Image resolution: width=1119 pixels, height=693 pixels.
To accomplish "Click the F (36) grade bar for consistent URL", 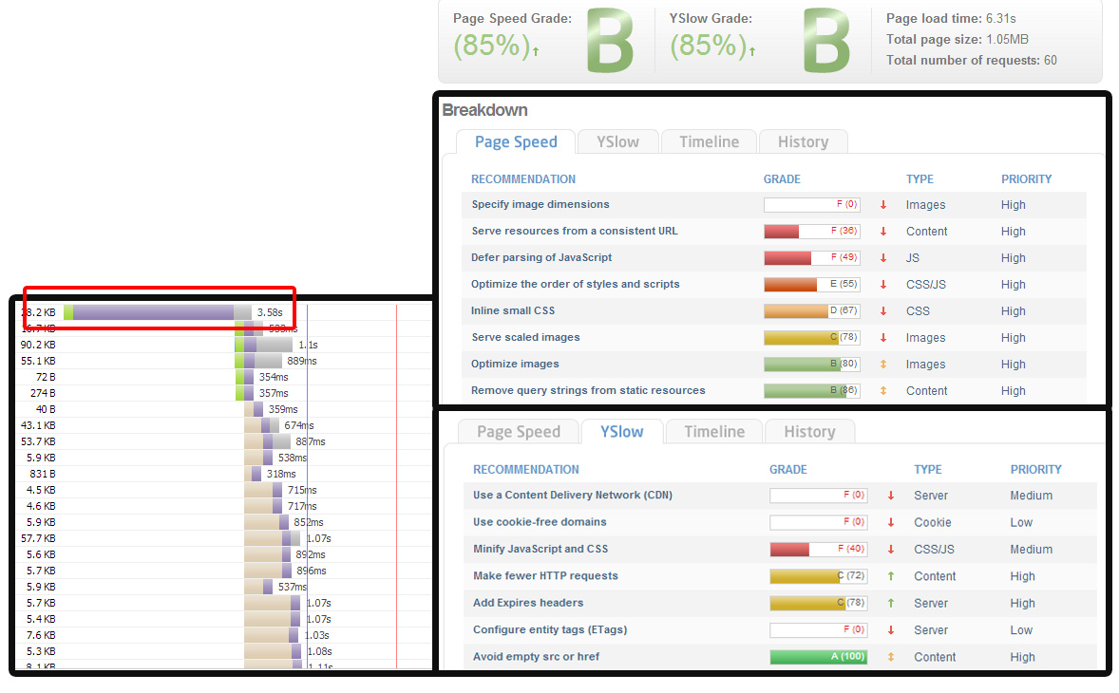I will (x=811, y=231).
